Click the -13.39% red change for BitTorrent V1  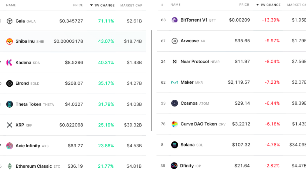click(x=271, y=20)
